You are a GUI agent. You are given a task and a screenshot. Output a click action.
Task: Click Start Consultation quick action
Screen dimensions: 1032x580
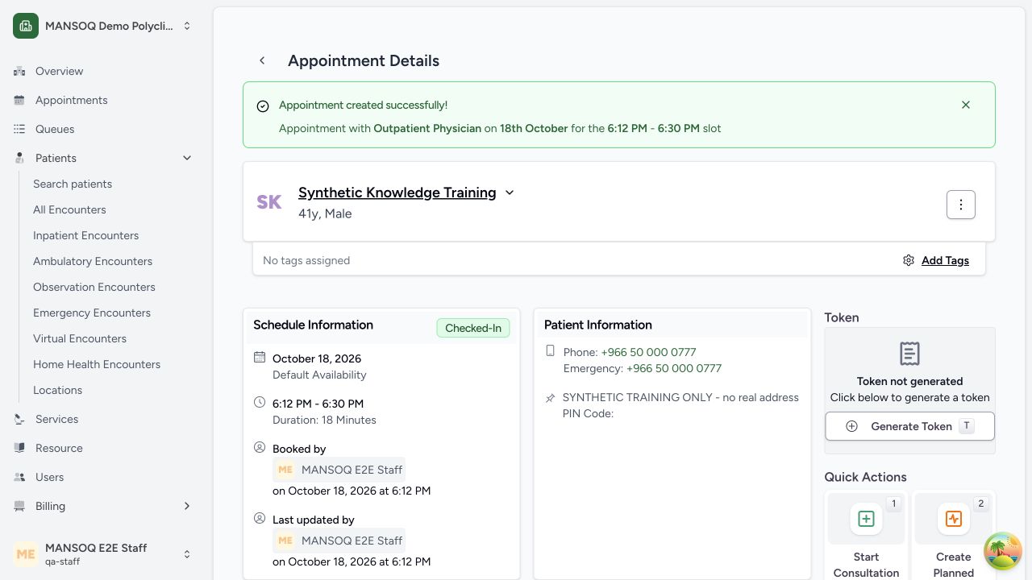pyautogui.click(x=867, y=536)
